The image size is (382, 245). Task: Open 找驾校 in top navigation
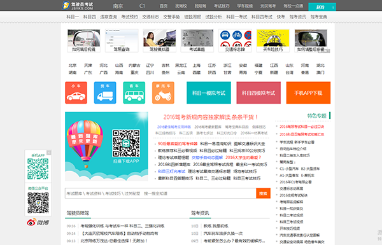coord(181,6)
